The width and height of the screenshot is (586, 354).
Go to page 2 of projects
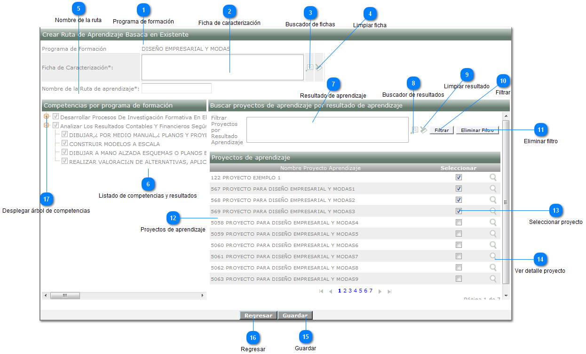tap(345, 291)
